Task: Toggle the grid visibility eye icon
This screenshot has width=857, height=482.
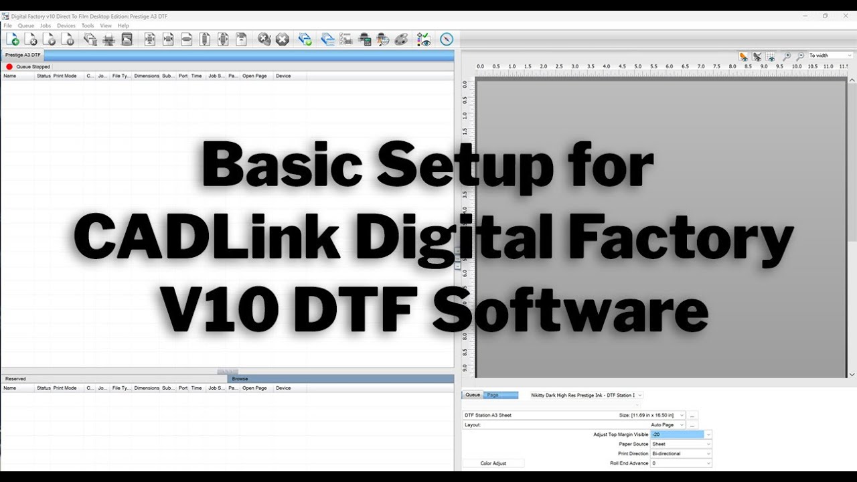Action: (x=770, y=56)
